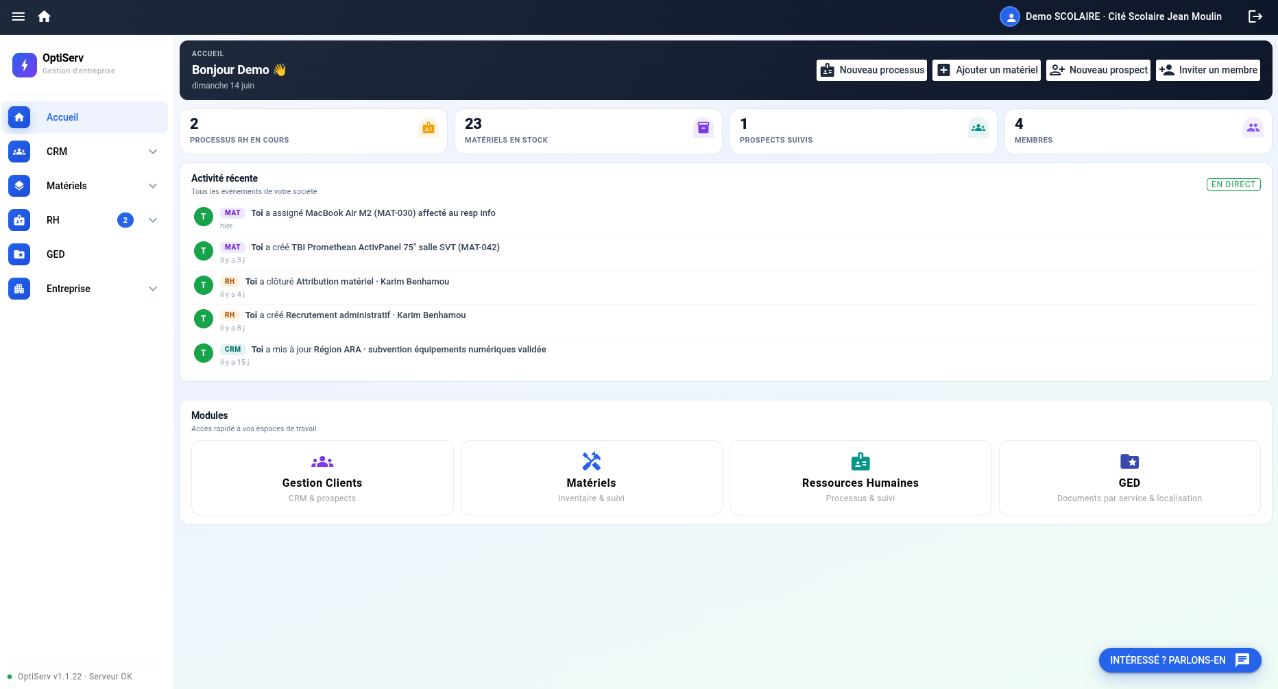
Task: Click the MAT tag on MacBook activity
Action: pyautogui.click(x=232, y=213)
